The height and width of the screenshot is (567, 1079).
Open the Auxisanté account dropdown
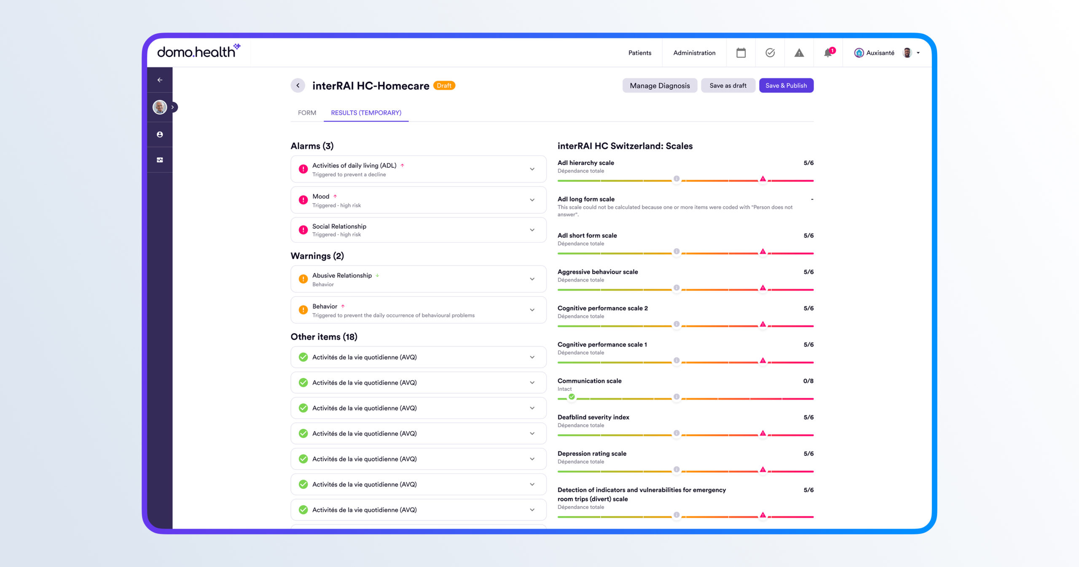918,53
